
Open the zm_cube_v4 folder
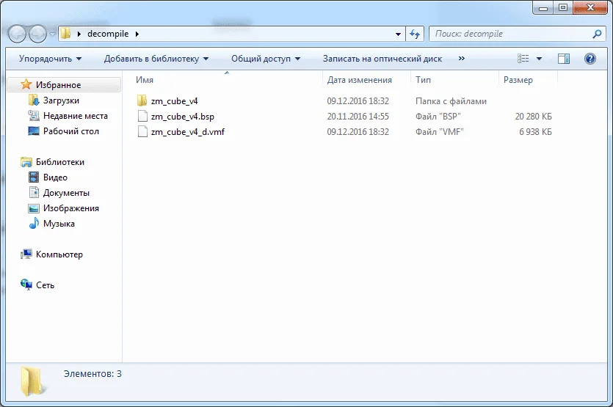174,101
